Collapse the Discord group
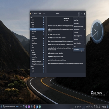 [30, 66]
